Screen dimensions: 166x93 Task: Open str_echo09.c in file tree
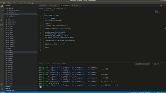tap(21, 44)
